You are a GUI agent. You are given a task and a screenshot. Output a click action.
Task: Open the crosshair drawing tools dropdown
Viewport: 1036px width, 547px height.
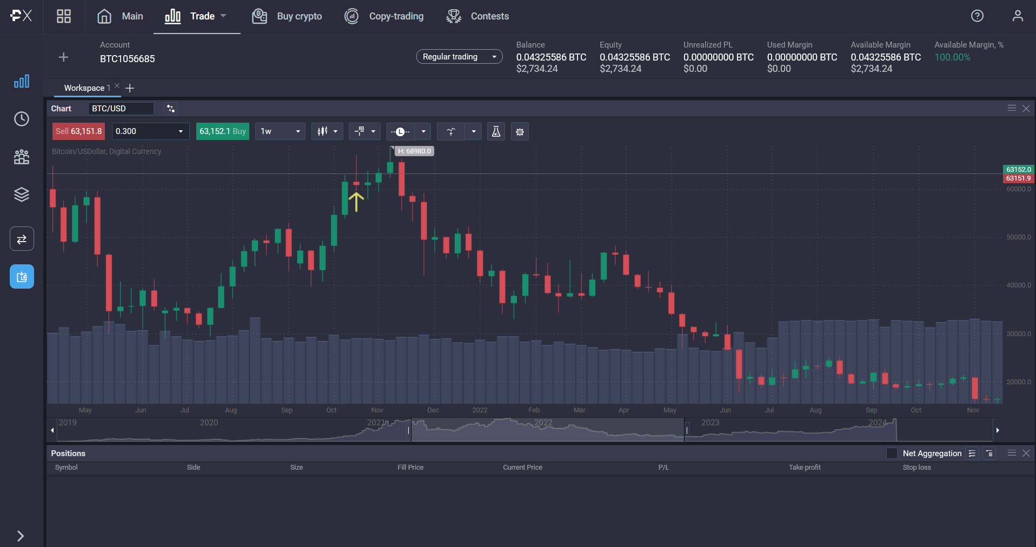click(x=364, y=131)
